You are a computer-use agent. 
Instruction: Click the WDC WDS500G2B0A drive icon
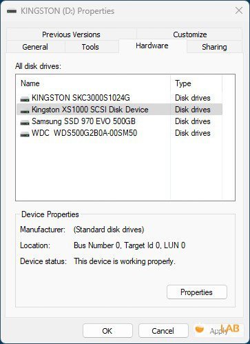coord(25,134)
